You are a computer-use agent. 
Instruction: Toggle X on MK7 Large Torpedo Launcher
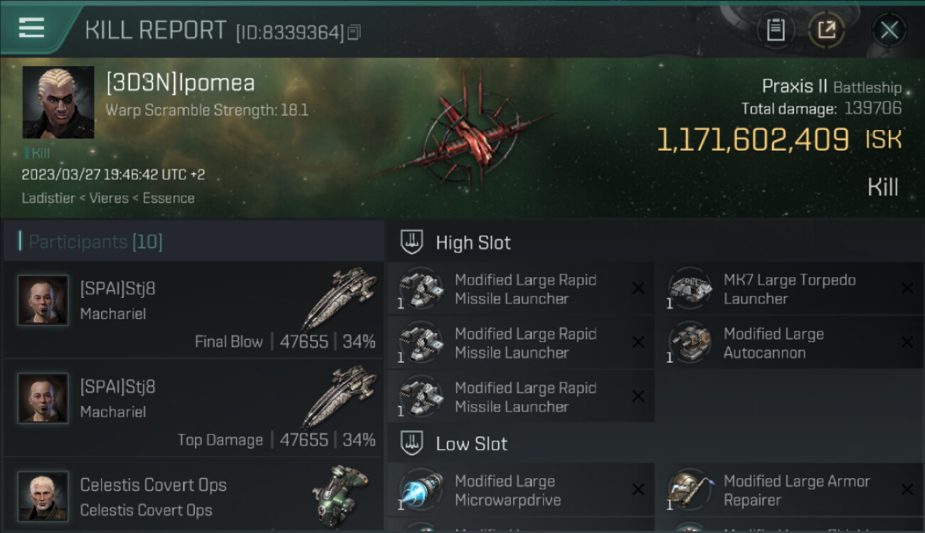pos(906,289)
